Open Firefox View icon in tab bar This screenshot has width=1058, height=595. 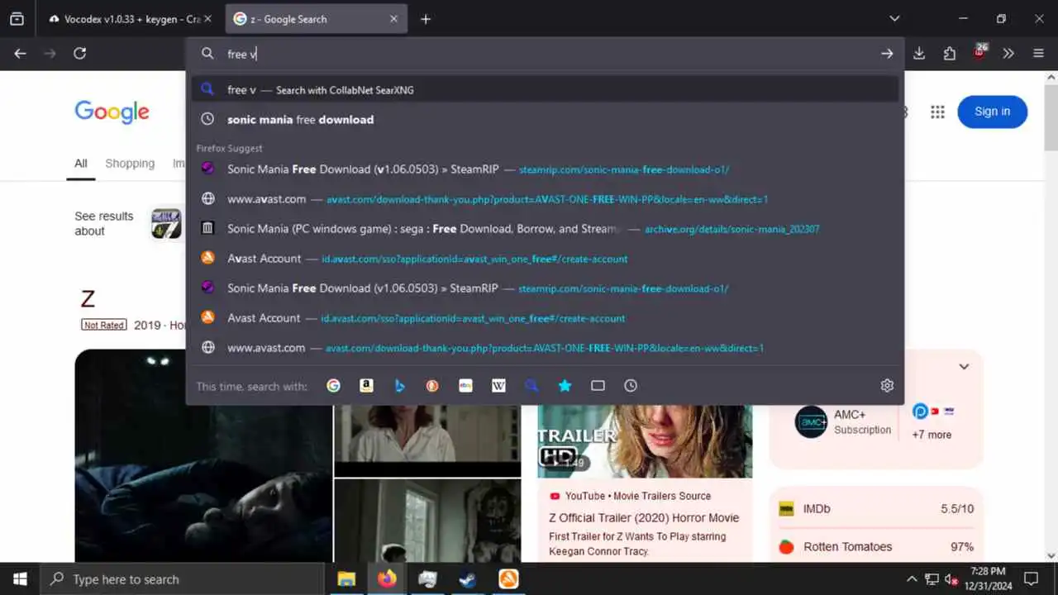point(17,19)
